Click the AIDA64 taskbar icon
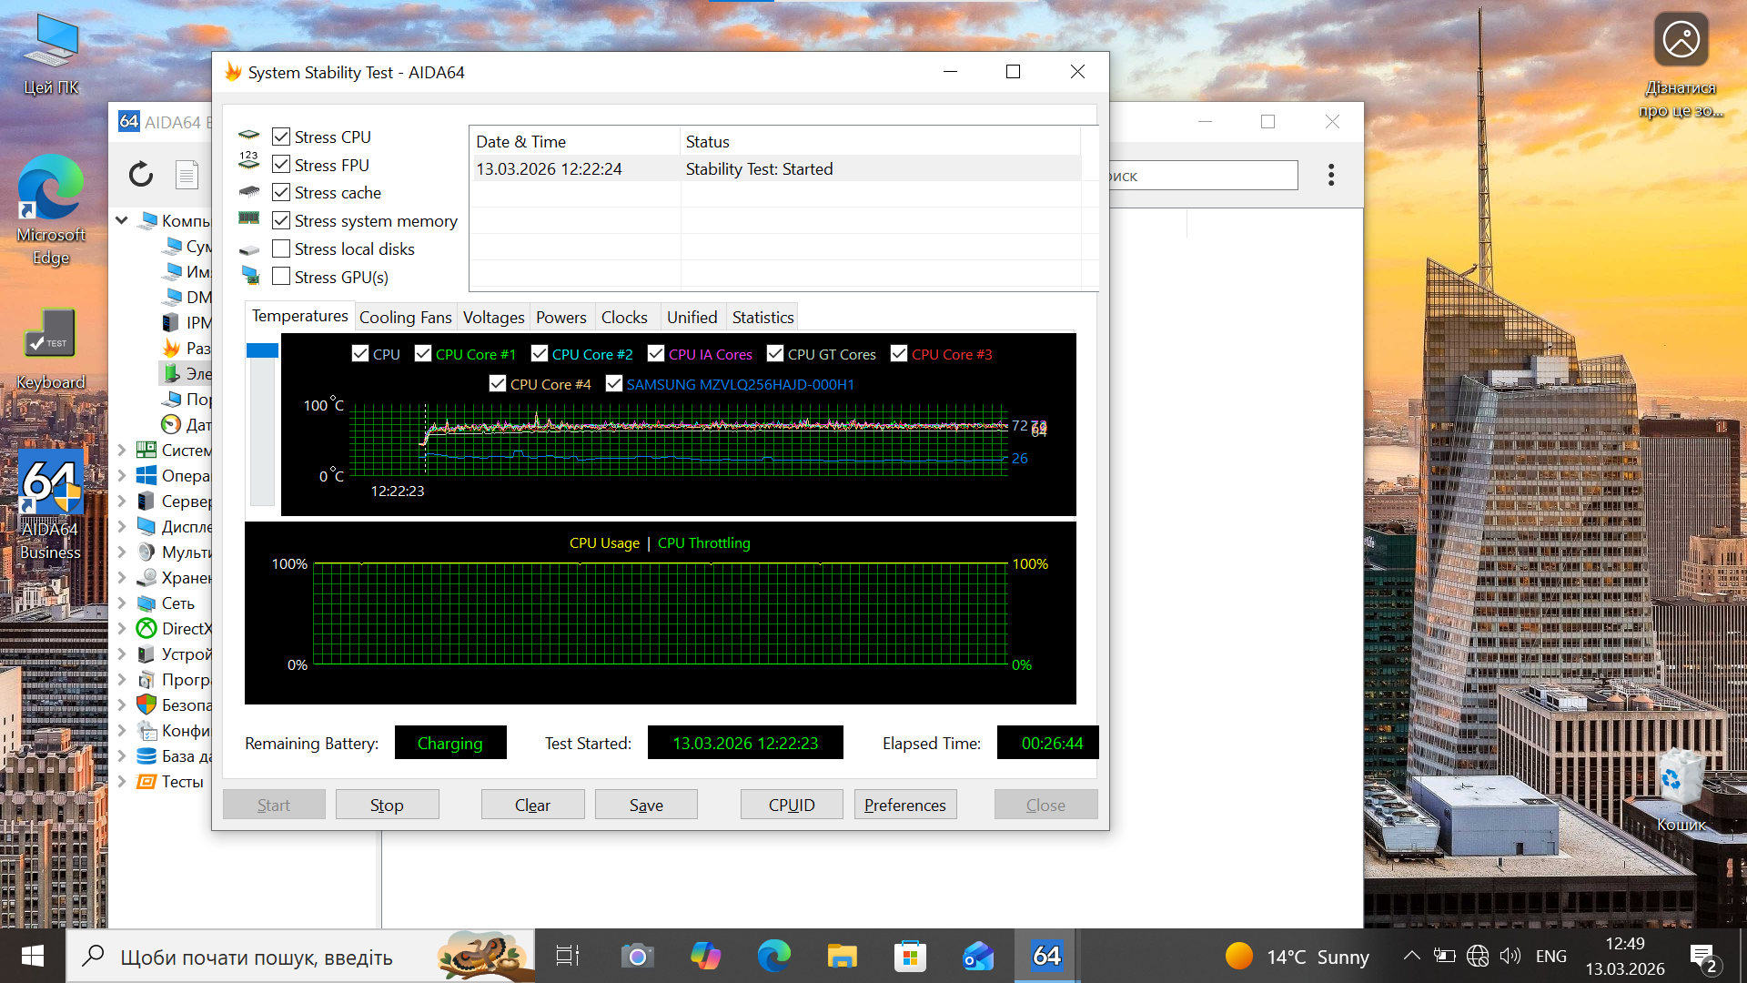This screenshot has height=983, width=1747. (1046, 956)
